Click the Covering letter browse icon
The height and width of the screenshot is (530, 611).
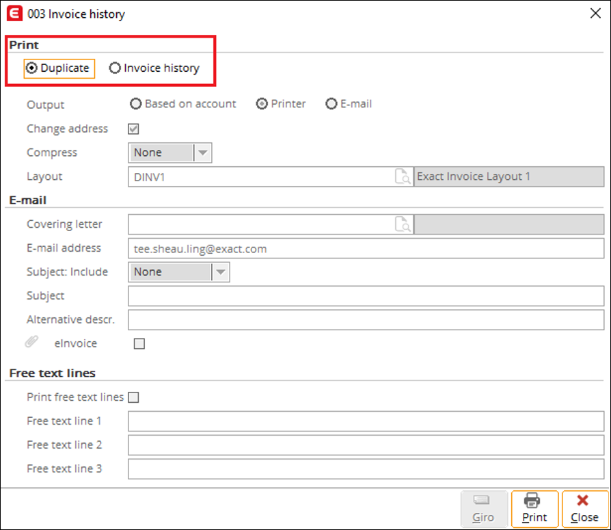click(403, 224)
